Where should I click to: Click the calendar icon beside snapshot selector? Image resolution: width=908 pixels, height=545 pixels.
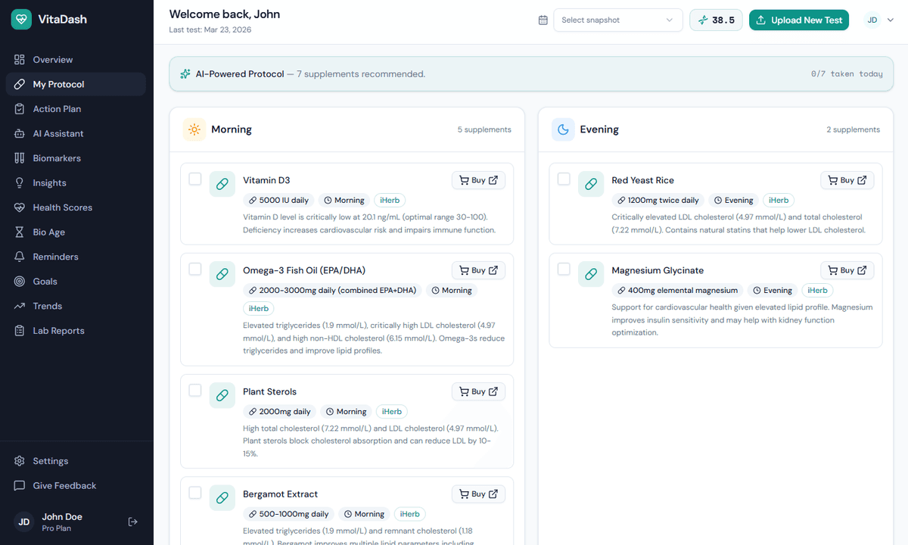543,20
